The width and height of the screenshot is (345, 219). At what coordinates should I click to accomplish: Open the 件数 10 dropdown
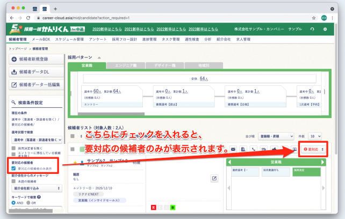pos(315,136)
